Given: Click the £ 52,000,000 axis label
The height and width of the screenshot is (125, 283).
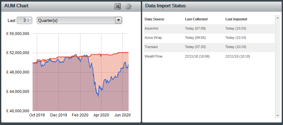Looking at the screenshot, I should coord(18,53).
